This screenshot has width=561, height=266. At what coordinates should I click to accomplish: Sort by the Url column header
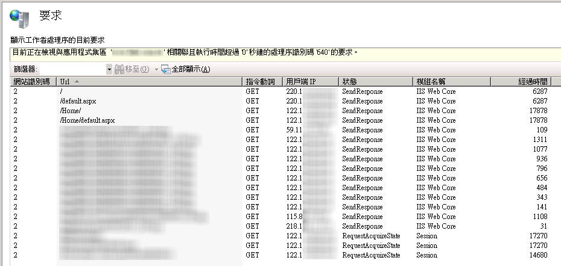click(149, 82)
